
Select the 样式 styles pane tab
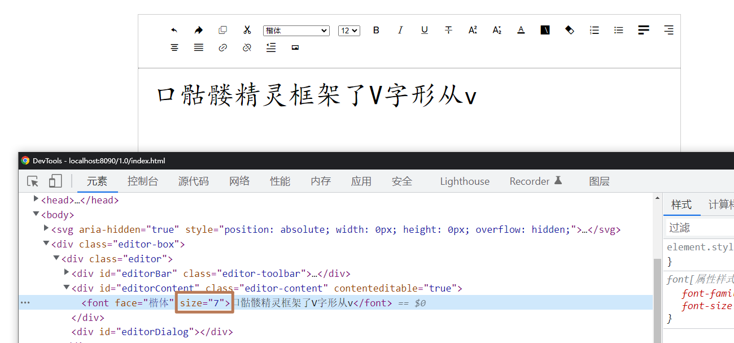(681, 205)
